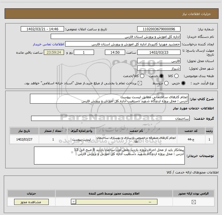Open the اطلاعات تماس خریدار link
Image resolution: width=222 pixels, height=215 pixels.
48,44
